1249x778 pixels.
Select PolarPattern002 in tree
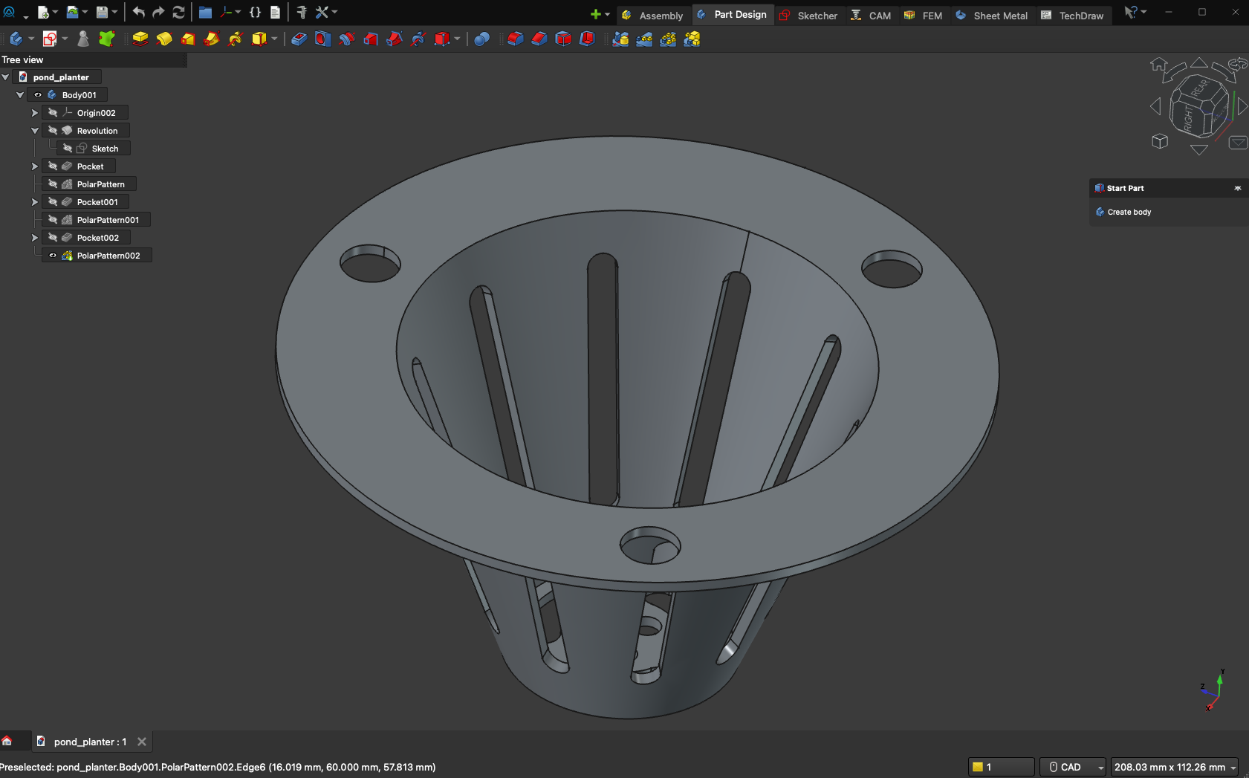click(x=108, y=256)
